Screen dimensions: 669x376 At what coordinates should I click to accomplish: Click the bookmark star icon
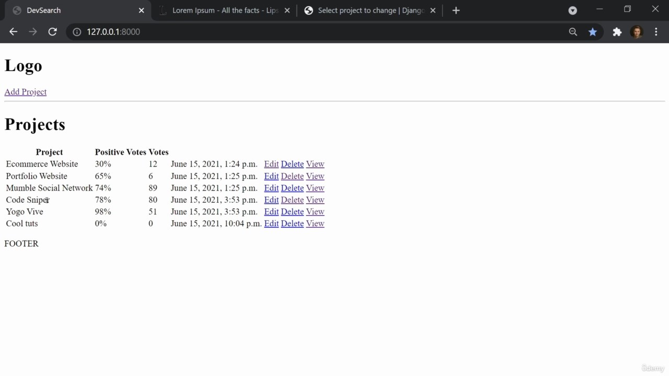coord(592,32)
